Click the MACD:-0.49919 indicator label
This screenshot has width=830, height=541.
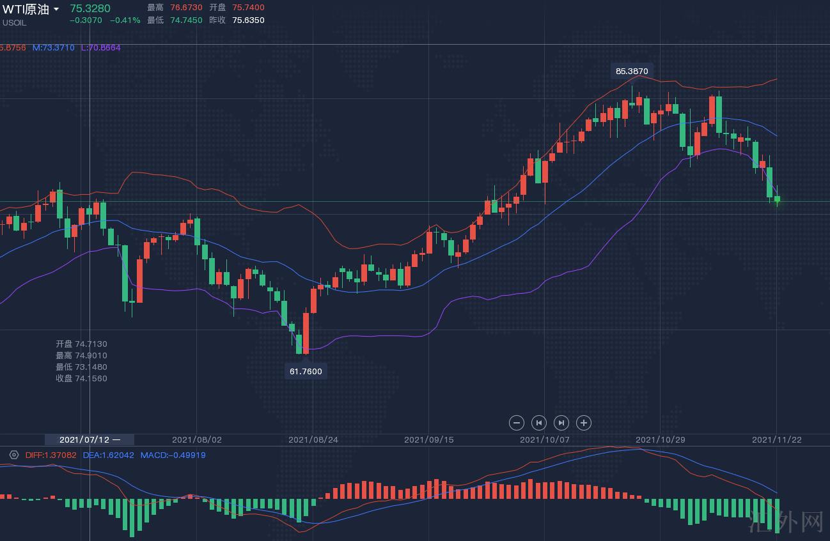[173, 455]
